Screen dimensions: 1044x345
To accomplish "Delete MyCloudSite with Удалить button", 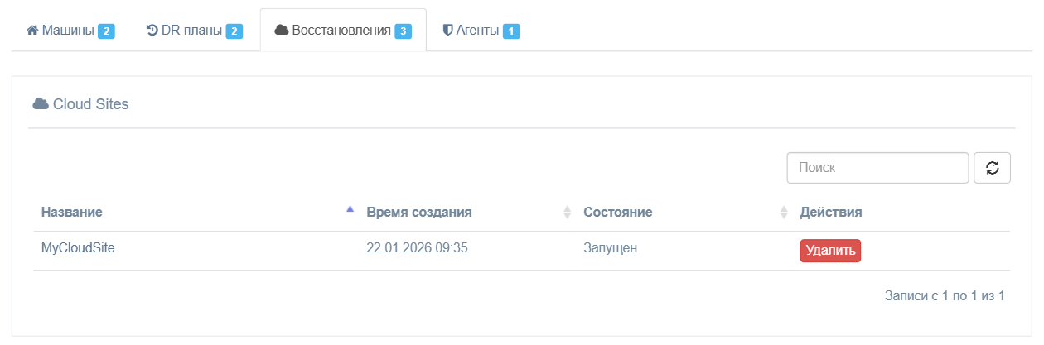I will (x=830, y=251).
